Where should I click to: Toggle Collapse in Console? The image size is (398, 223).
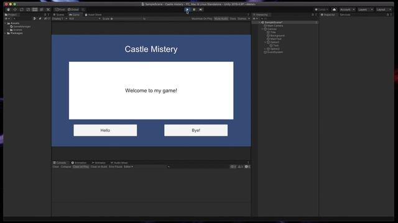click(66, 167)
